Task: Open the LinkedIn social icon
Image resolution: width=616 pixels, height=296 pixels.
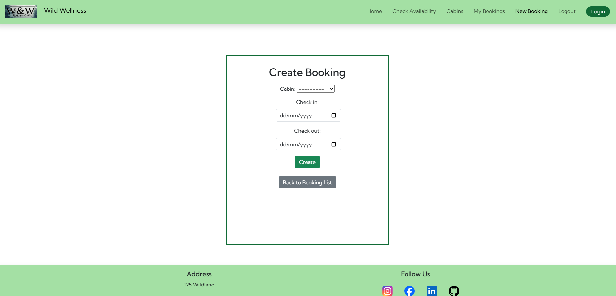Action: click(x=432, y=291)
